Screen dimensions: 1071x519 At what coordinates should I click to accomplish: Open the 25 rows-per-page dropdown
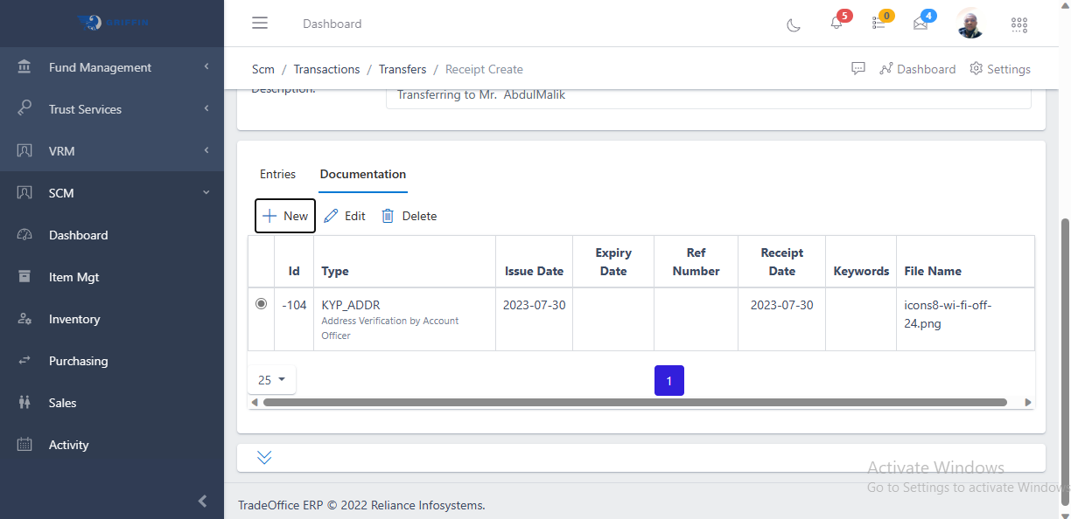(x=272, y=379)
